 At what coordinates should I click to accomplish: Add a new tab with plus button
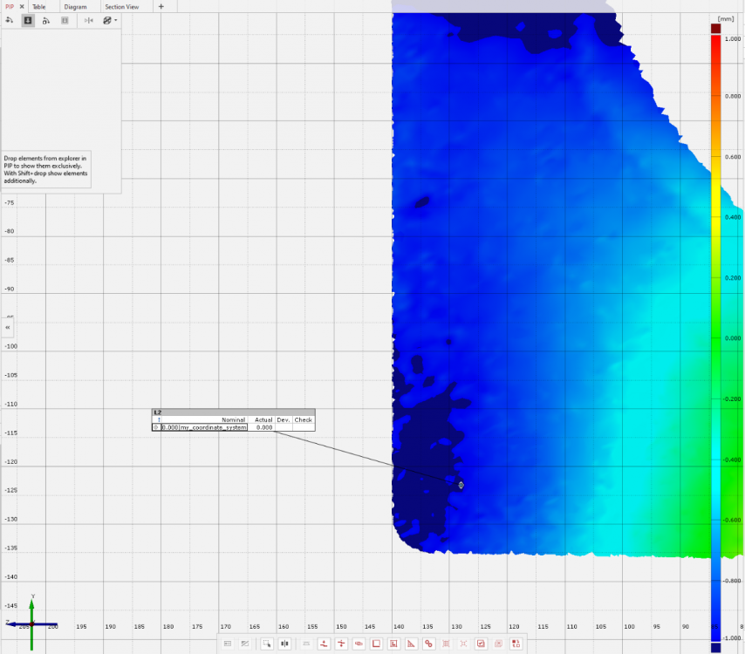[x=161, y=6]
